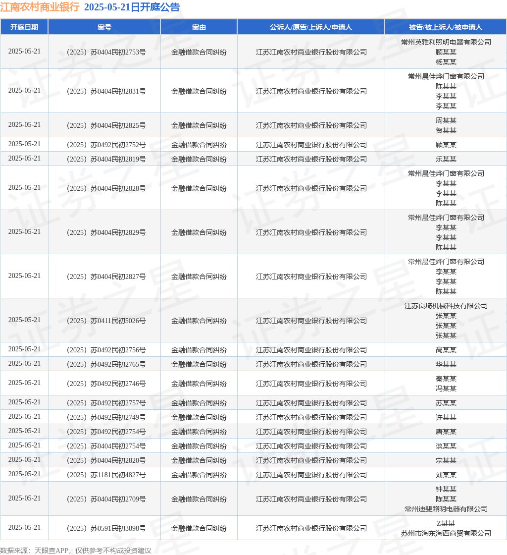Select case number (2025)苏0404民初2754号
The image size is (507, 555).
point(106,446)
